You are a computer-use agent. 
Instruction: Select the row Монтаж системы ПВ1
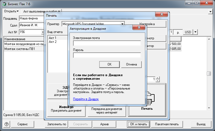pyautogui.click(x=24, y=49)
